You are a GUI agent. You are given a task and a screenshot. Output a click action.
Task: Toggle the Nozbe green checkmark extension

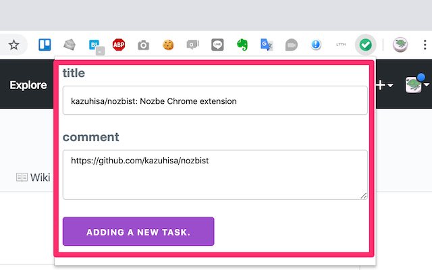coord(366,45)
